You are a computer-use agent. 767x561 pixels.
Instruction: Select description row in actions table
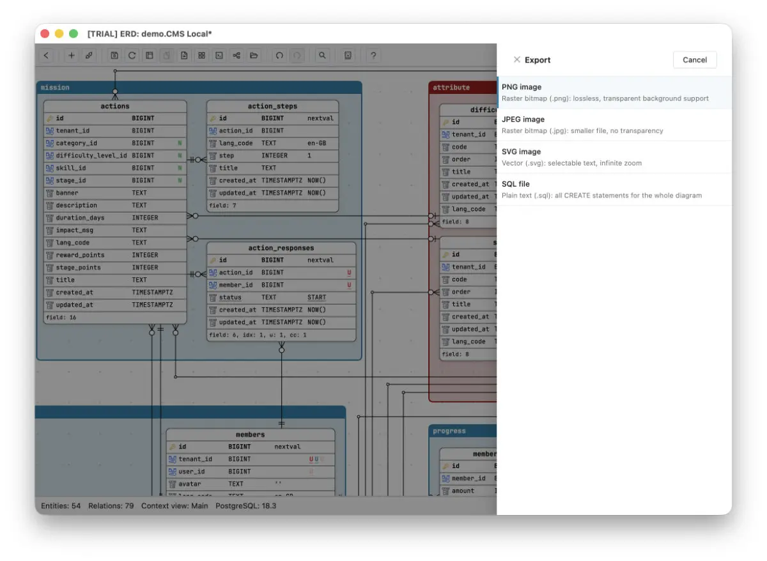click(x=115, y=205)
